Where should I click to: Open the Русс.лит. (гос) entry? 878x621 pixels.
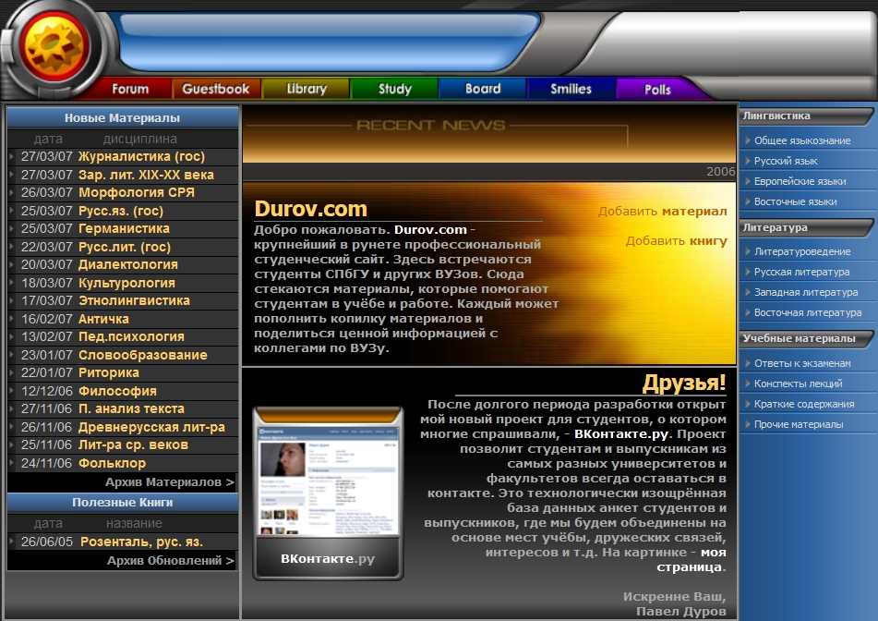point(125,247)
